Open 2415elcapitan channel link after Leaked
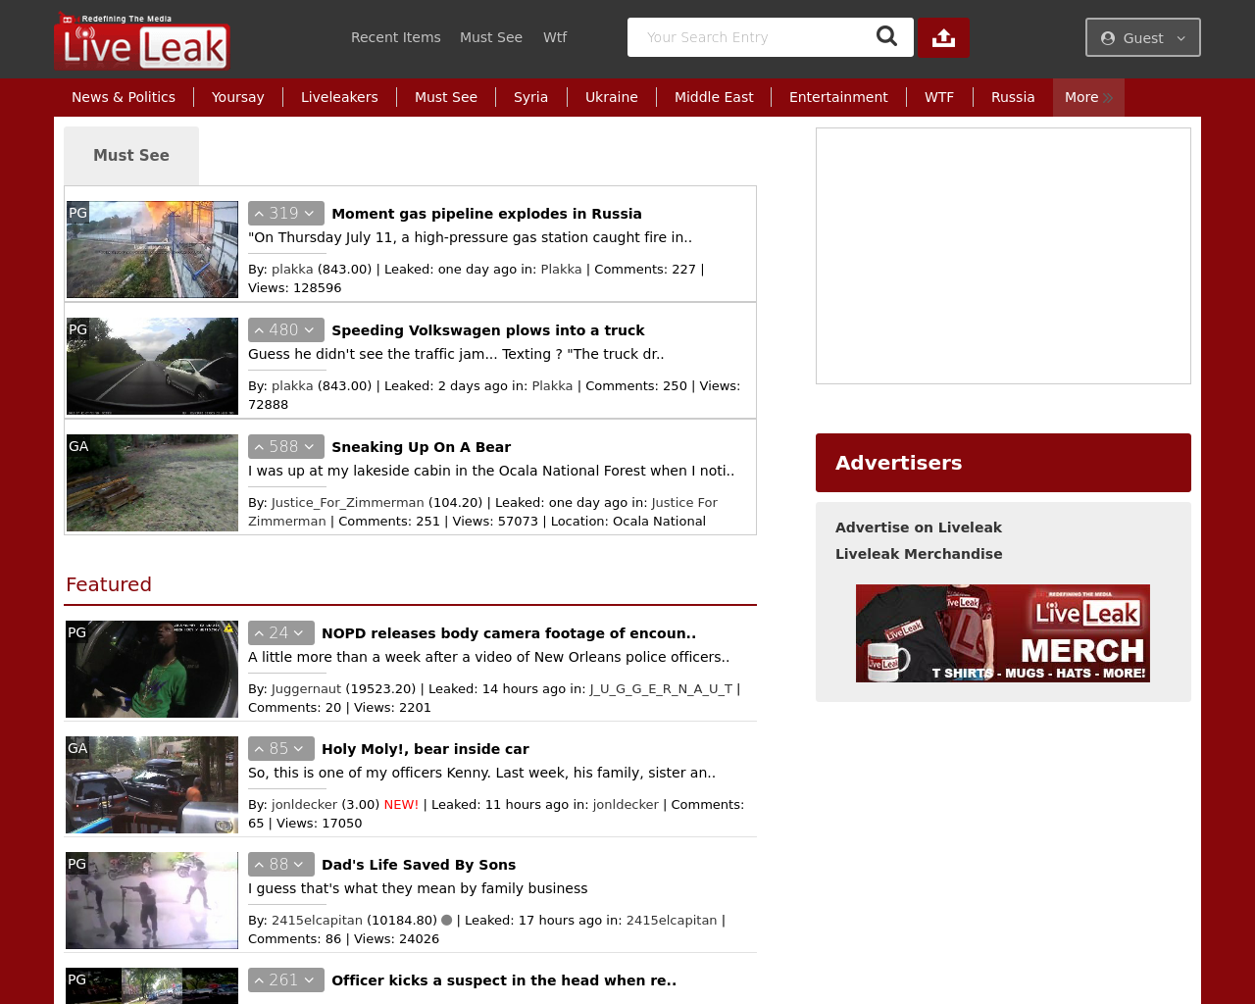 [x=672, y=921]
